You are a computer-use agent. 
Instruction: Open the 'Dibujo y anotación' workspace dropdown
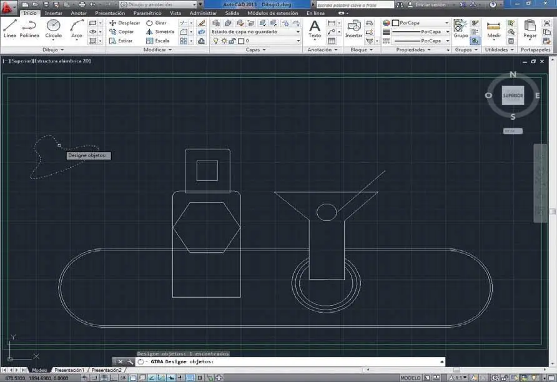click(x=159, y=4)
